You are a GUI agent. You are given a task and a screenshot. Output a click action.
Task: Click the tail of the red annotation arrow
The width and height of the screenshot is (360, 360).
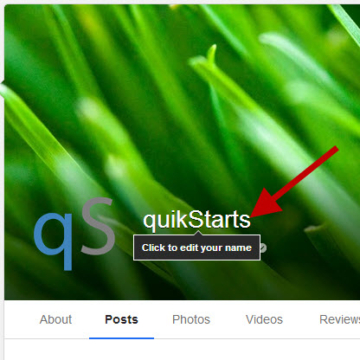coord(336,148)
